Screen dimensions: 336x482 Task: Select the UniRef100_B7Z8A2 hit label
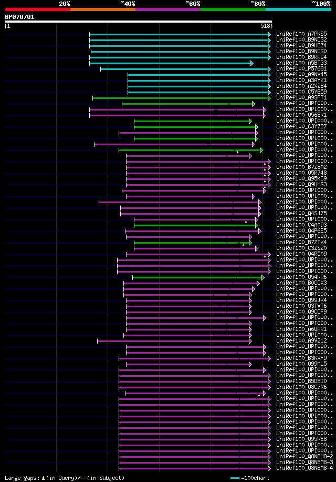tap(301, 167)
